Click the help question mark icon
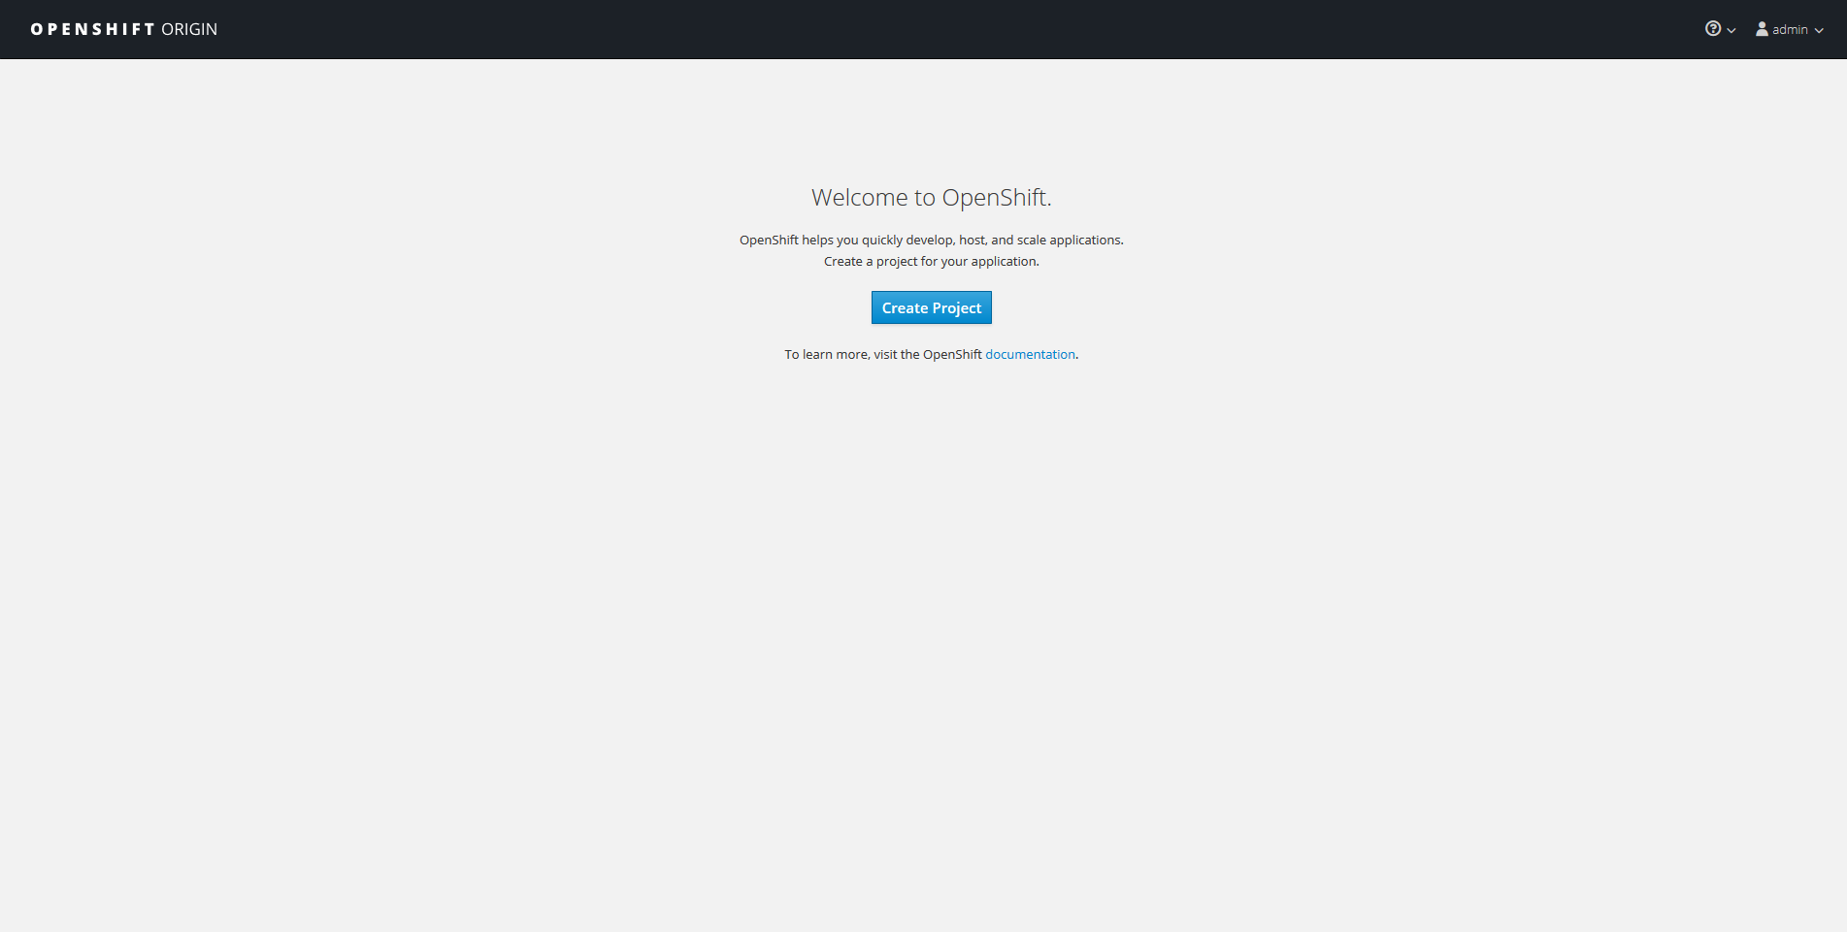The image size is (1847, 932). (1712, 29)
